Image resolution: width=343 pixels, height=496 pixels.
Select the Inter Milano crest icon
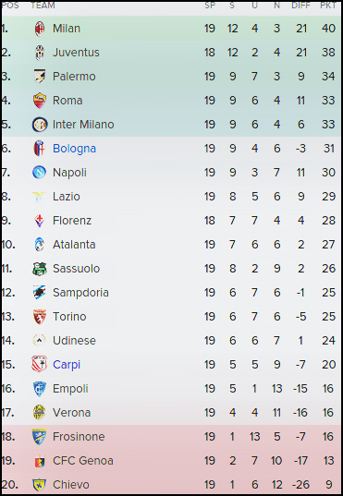[40, 125]
